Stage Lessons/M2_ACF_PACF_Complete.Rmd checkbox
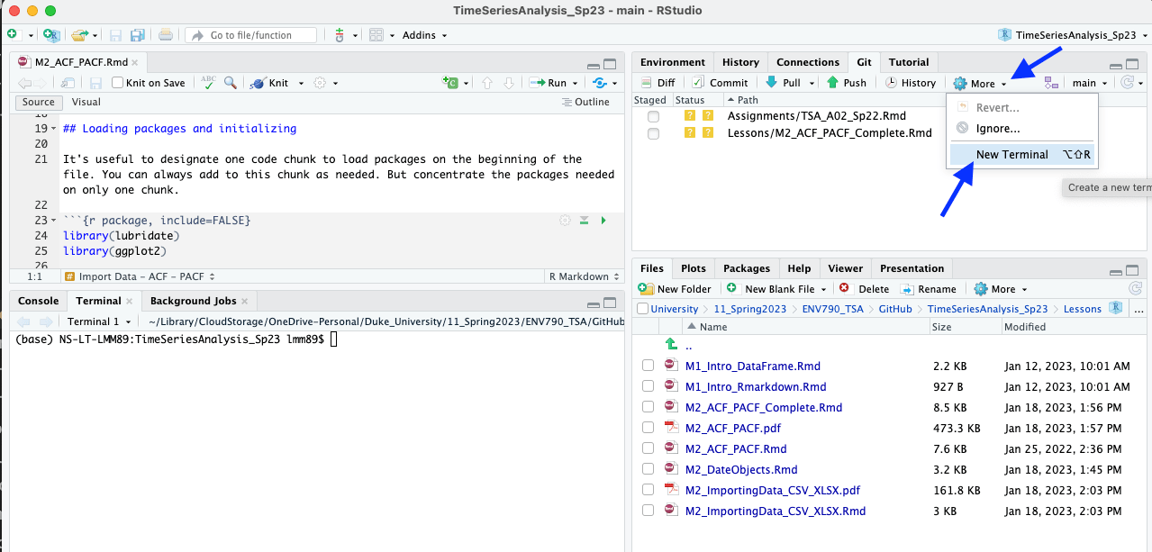 (x=653, y=134)
